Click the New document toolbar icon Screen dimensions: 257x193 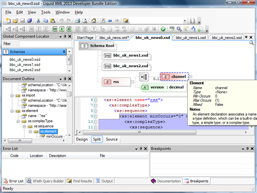click(8, 21)
